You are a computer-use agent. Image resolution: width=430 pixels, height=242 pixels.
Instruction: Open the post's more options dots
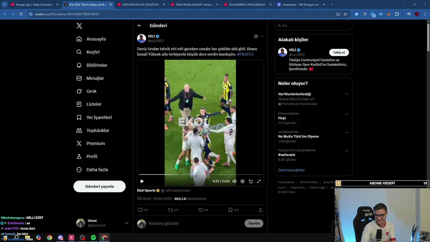[x=262, y=36]
